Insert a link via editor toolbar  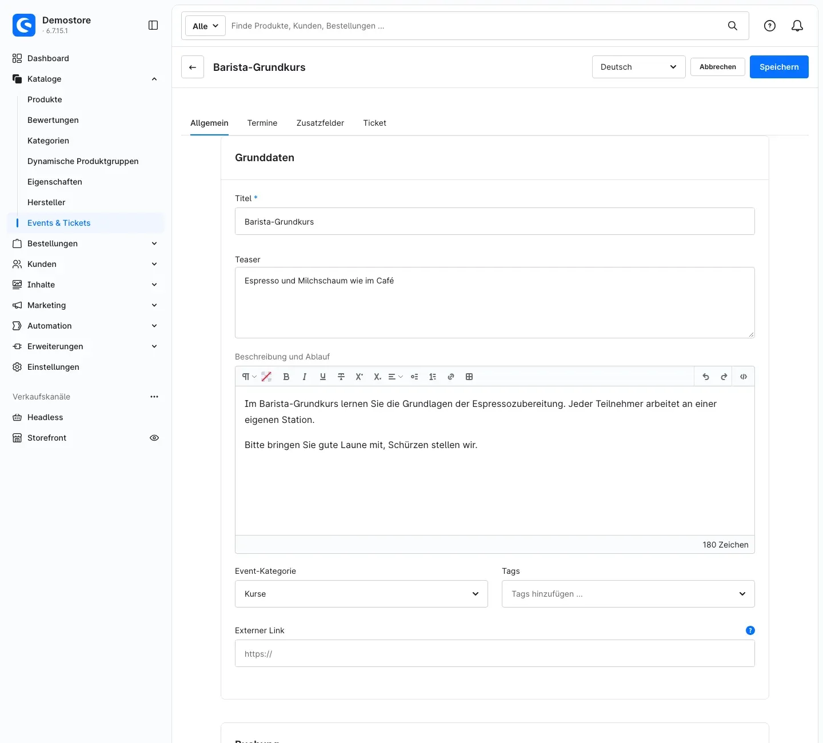pyautogui.click(x=451, y=377)
